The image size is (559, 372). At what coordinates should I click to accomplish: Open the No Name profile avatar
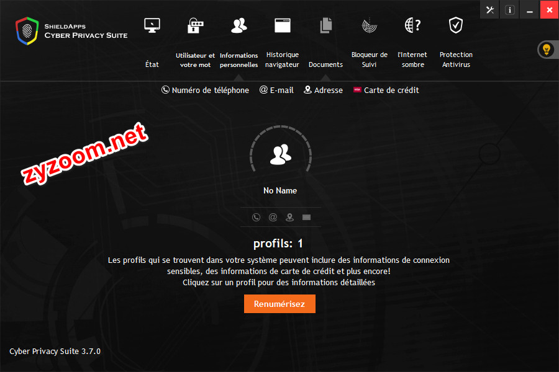coord(281,154)
